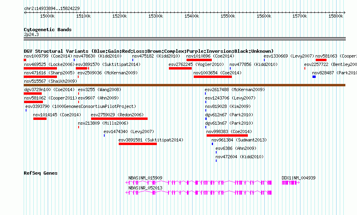Click the red bar under nsv998383
Screen dimensions: 357x215
[227, 135]
